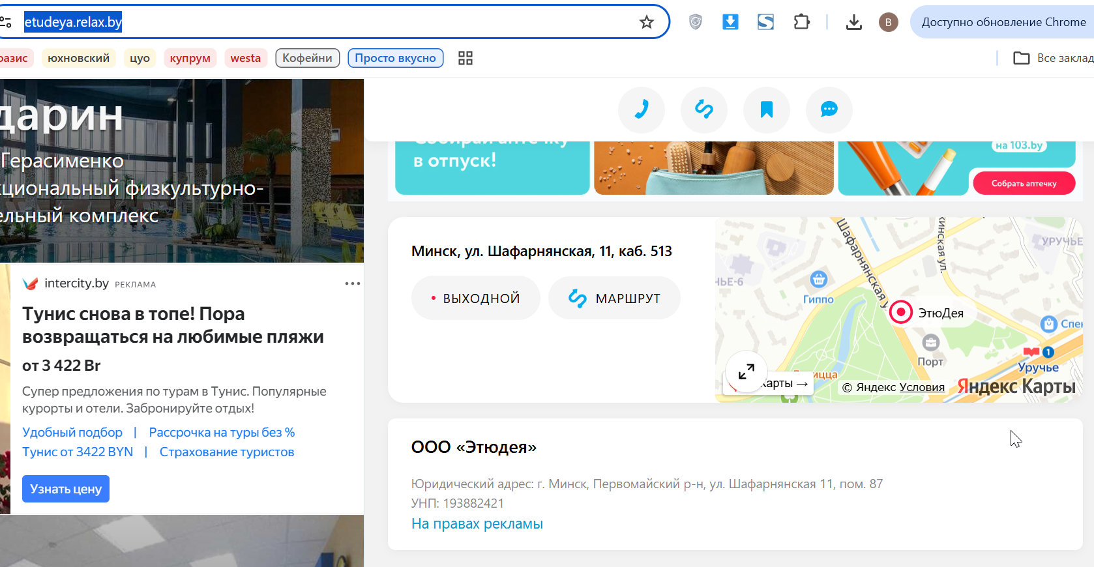The height and width of the screenshot is (567, 1094).
Task: Click the toiletry bag banner image
Action: point(714,168)
